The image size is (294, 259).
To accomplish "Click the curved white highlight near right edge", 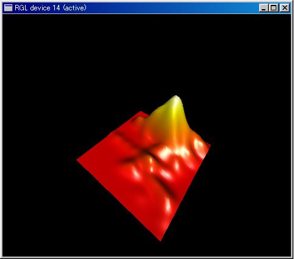I will coord(198,145).
